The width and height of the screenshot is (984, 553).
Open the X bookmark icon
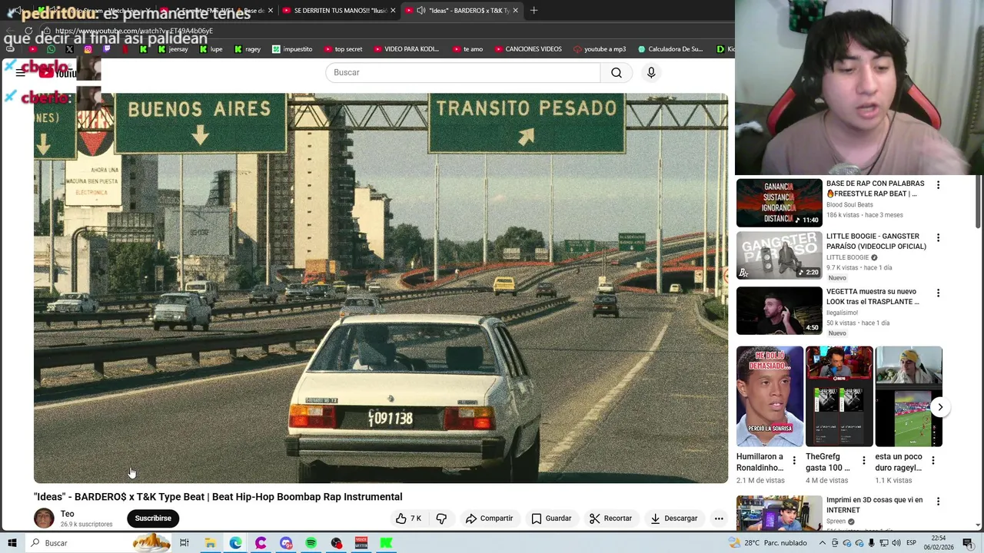point(69,49)
